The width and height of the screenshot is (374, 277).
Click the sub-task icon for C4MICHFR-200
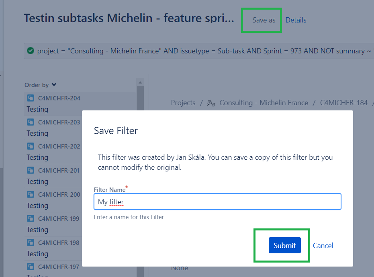point(30,194)
